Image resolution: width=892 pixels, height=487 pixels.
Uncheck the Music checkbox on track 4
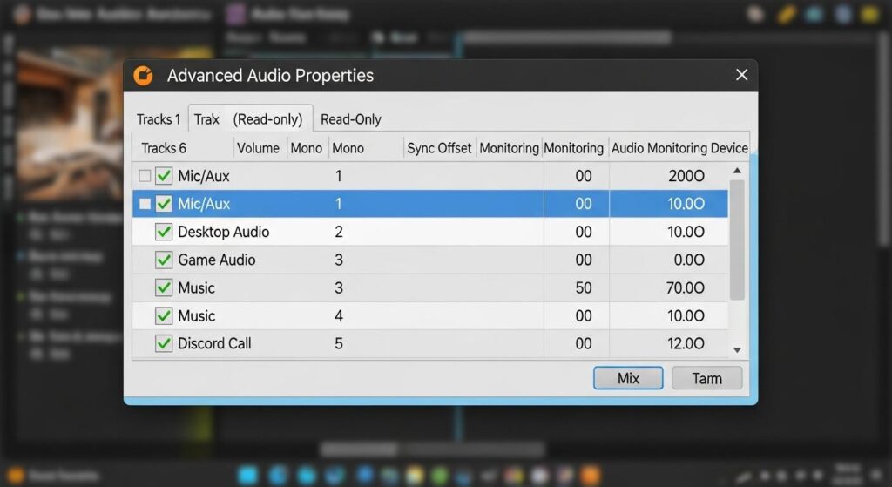pyautogui.click(x=163, y=315)
